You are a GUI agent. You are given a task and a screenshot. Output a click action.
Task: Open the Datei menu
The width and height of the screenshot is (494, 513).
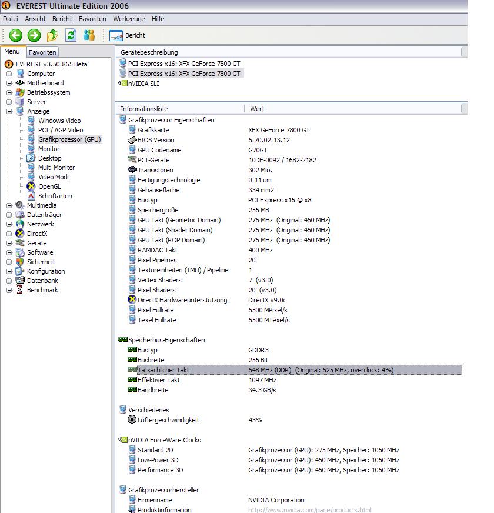pyautogui.click(x=11, y=19)
